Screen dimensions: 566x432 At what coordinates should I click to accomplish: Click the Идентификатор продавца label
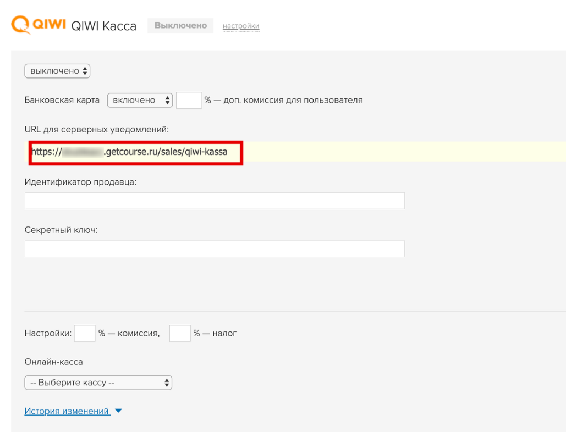pos(80,182)
